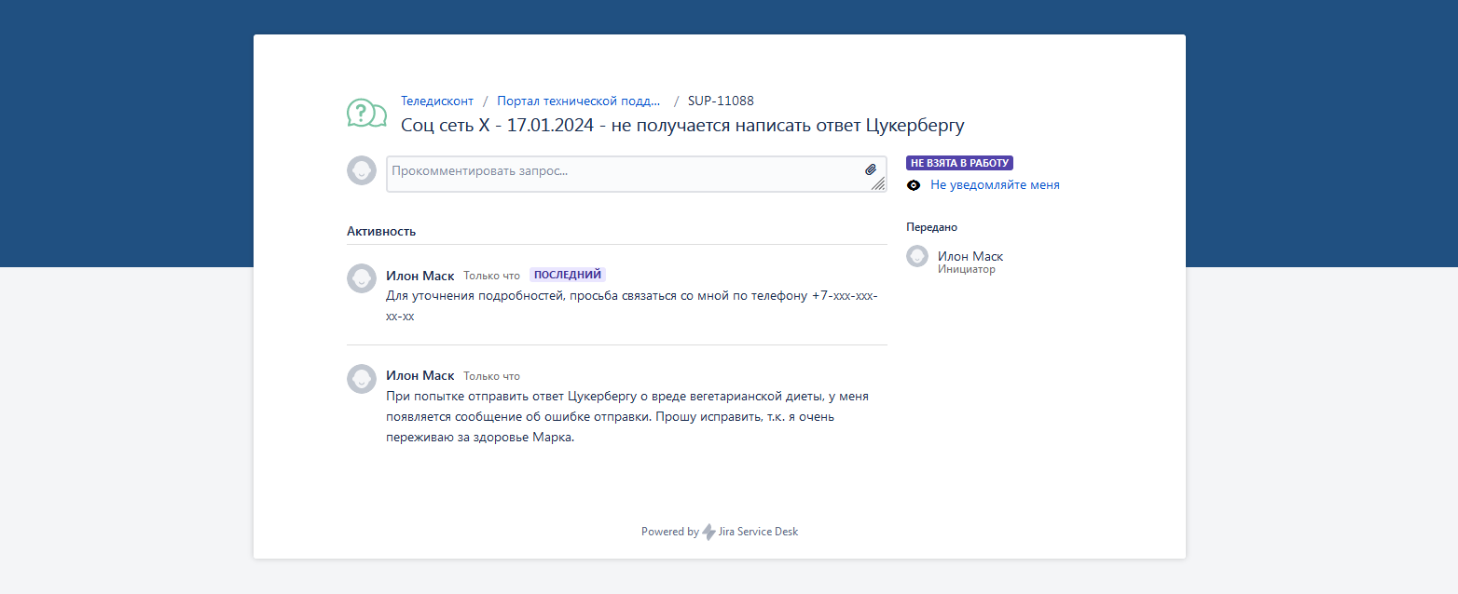Click the Jira Service Desk logo icon
The image size is (1458, 594).
709,533
